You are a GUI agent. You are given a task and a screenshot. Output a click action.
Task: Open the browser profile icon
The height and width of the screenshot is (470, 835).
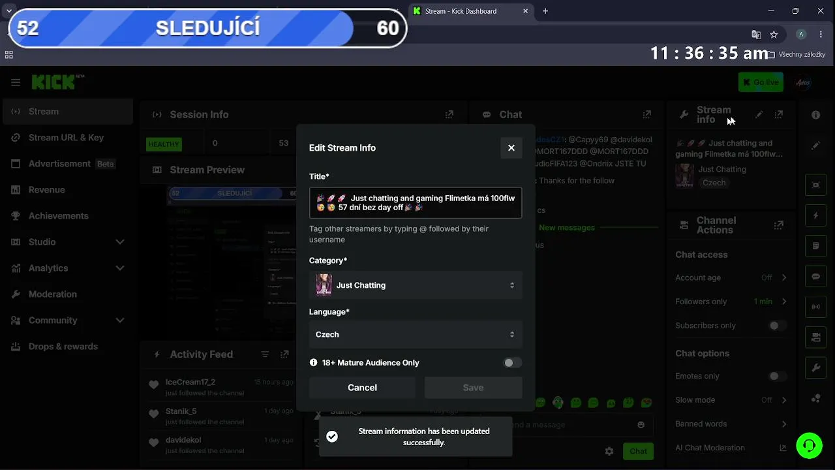[x=802, y=34]
